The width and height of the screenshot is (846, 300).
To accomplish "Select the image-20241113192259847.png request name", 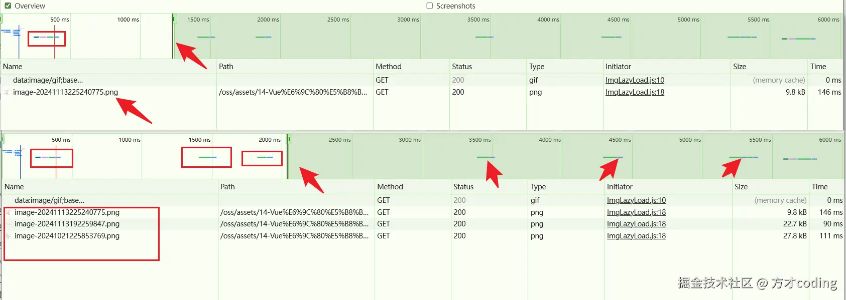I will (67, 224).
